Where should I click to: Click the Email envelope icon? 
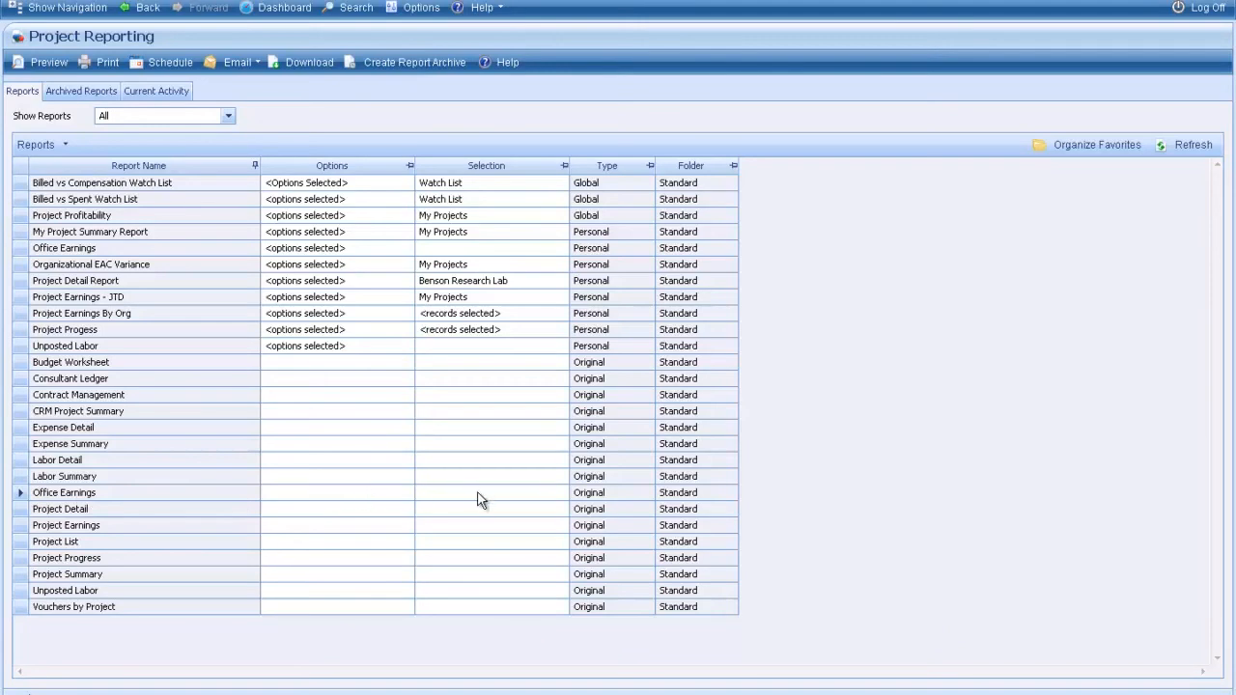[x=211, y=62]
